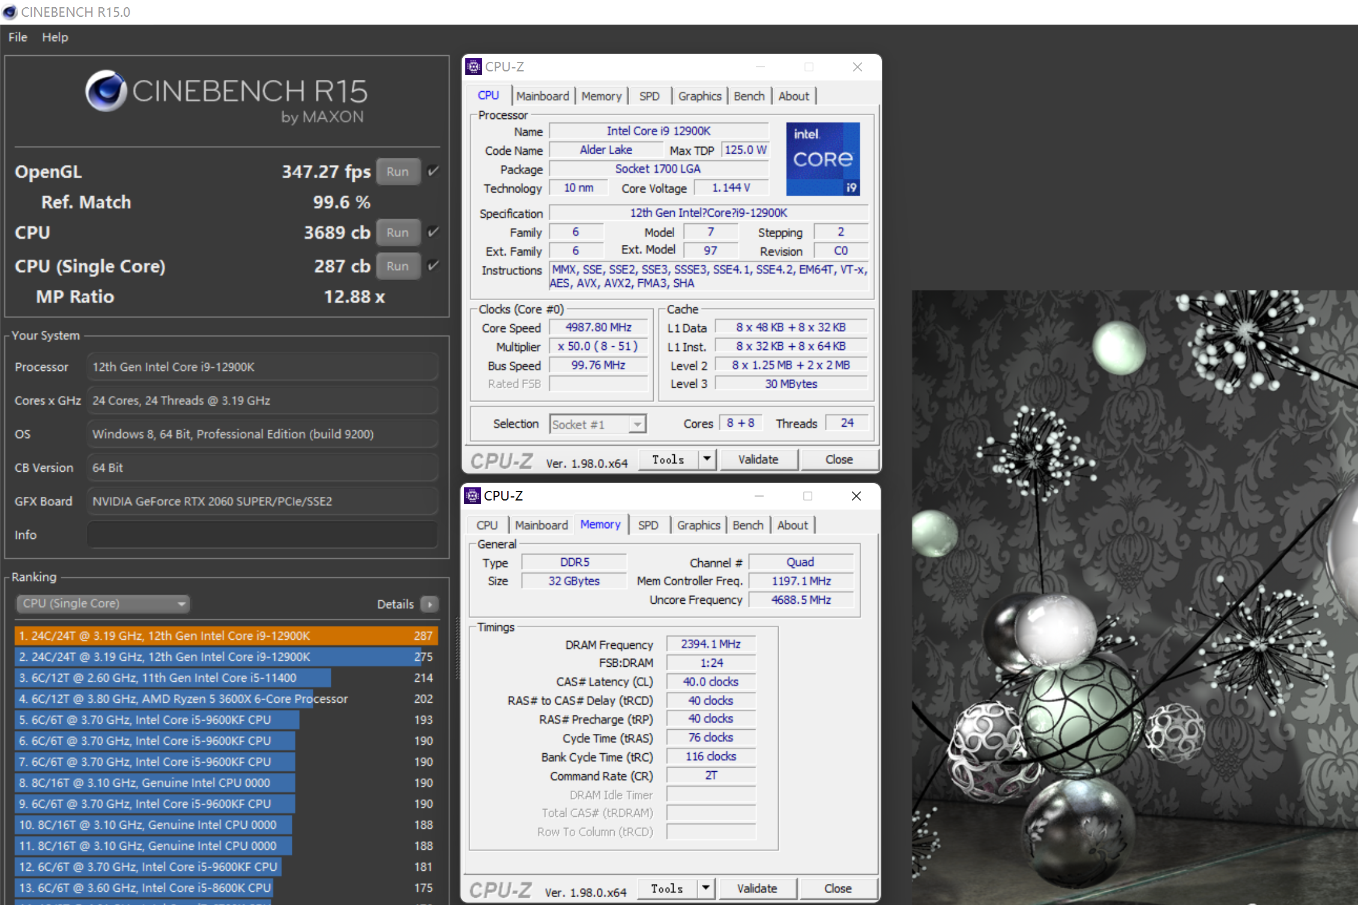Click CPU-Z icon in top window title
The height and width of the screenshot is (905, 1358).
point(474,67)
